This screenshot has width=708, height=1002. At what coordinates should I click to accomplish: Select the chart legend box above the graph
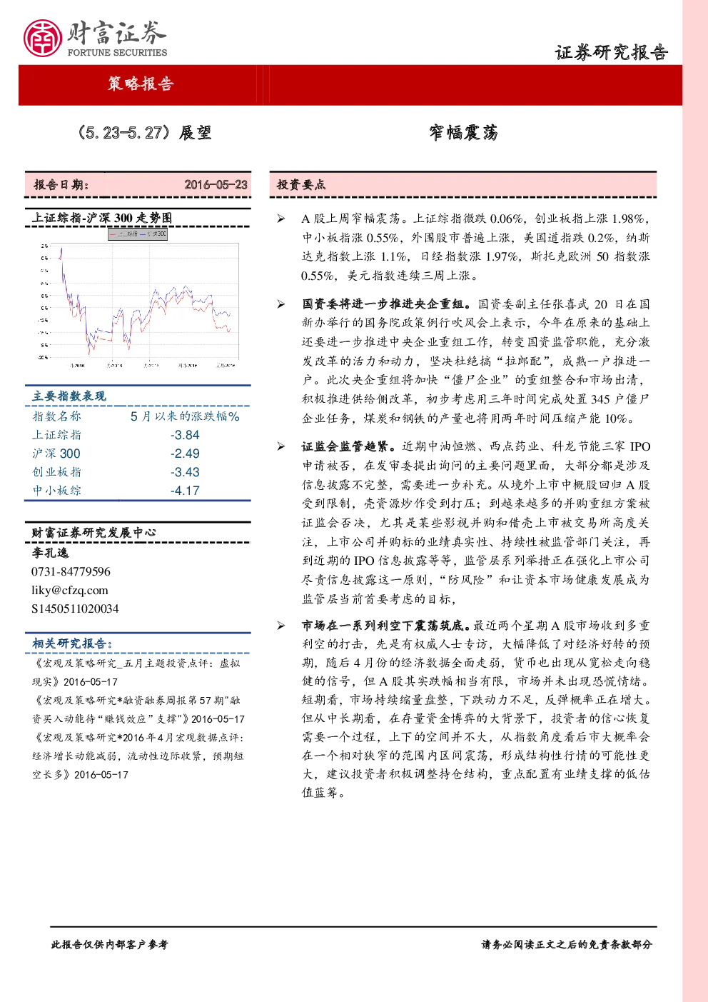coord(138,234)
